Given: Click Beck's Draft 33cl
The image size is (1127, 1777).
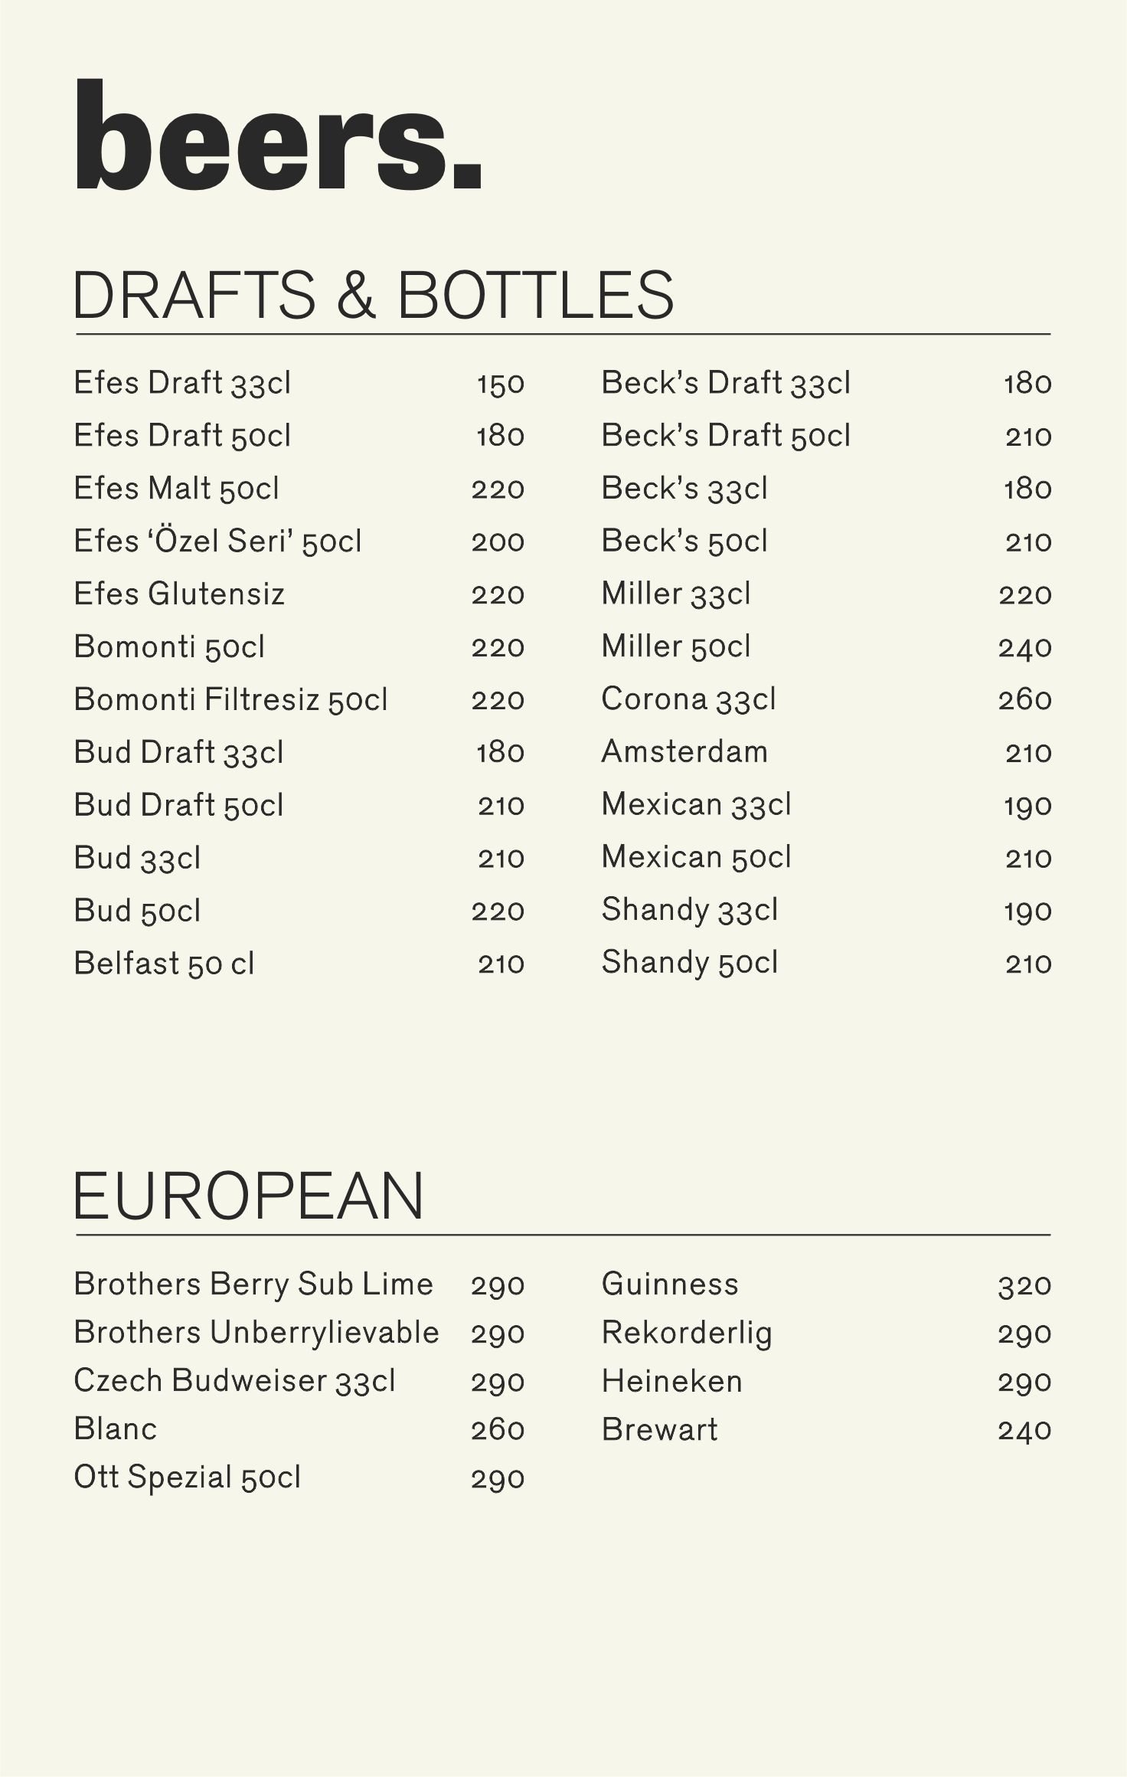Looking at the screenshot, I should [x=725, y=383].
